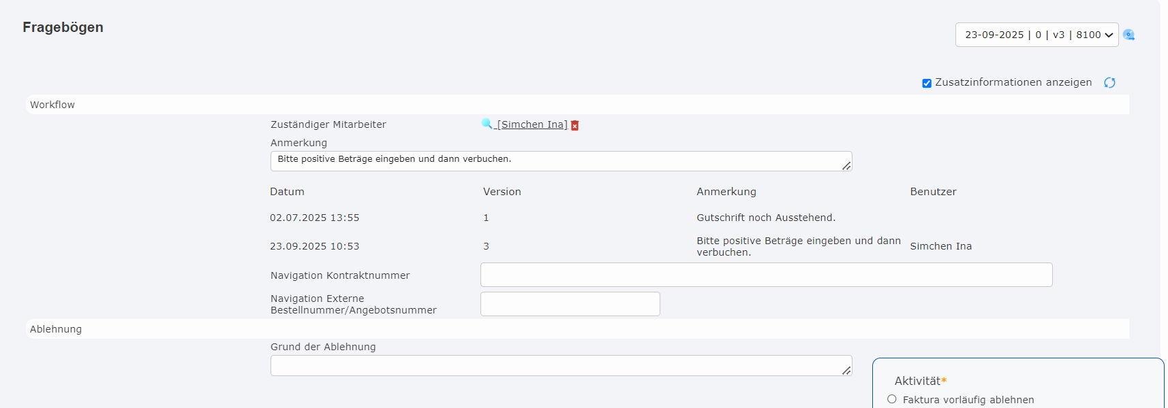Click the Ablehnung section header
1168x408 pixels.
[x=56, y=329]
